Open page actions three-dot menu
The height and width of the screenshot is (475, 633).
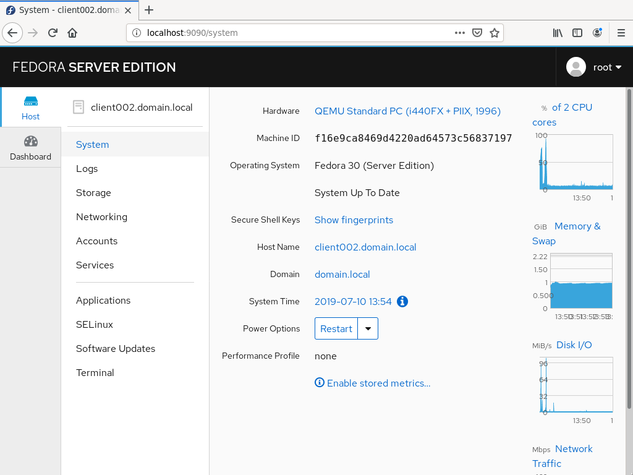coord(459,33)
